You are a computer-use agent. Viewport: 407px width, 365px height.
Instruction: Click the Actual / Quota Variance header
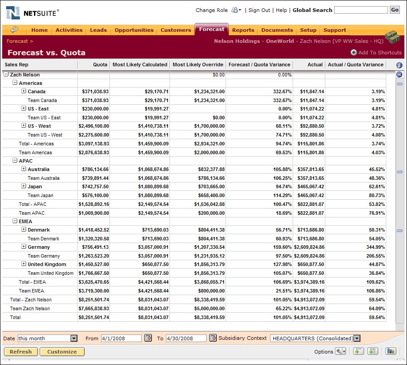click(x=356, y=65)
